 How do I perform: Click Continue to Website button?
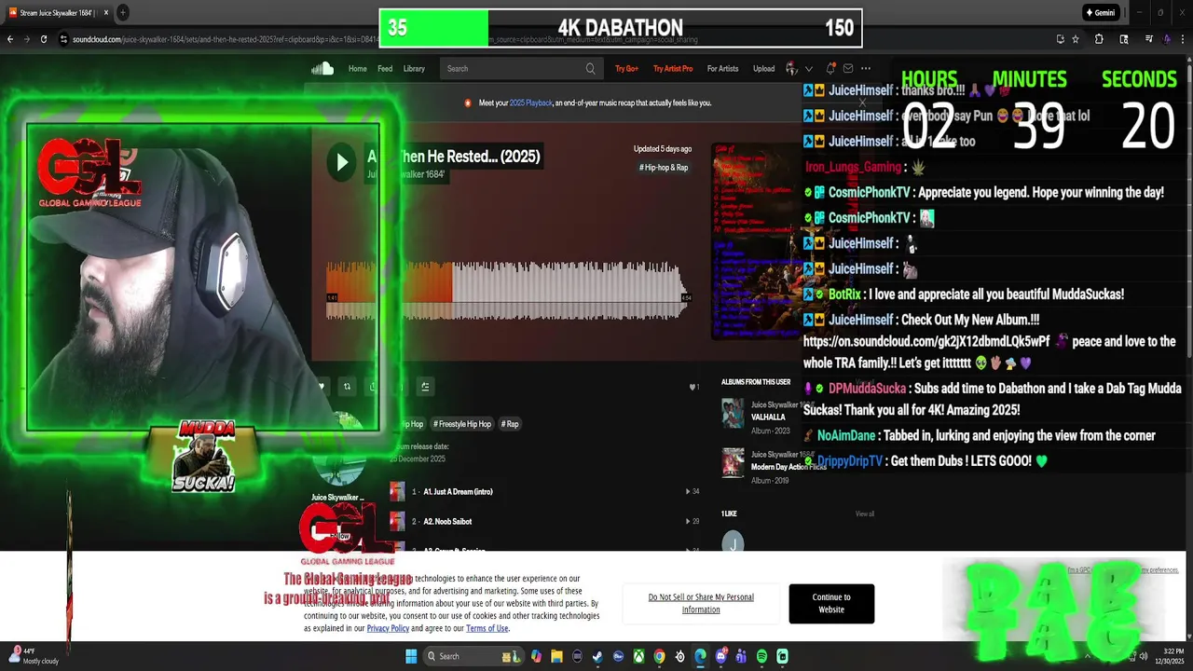(831, 603)
